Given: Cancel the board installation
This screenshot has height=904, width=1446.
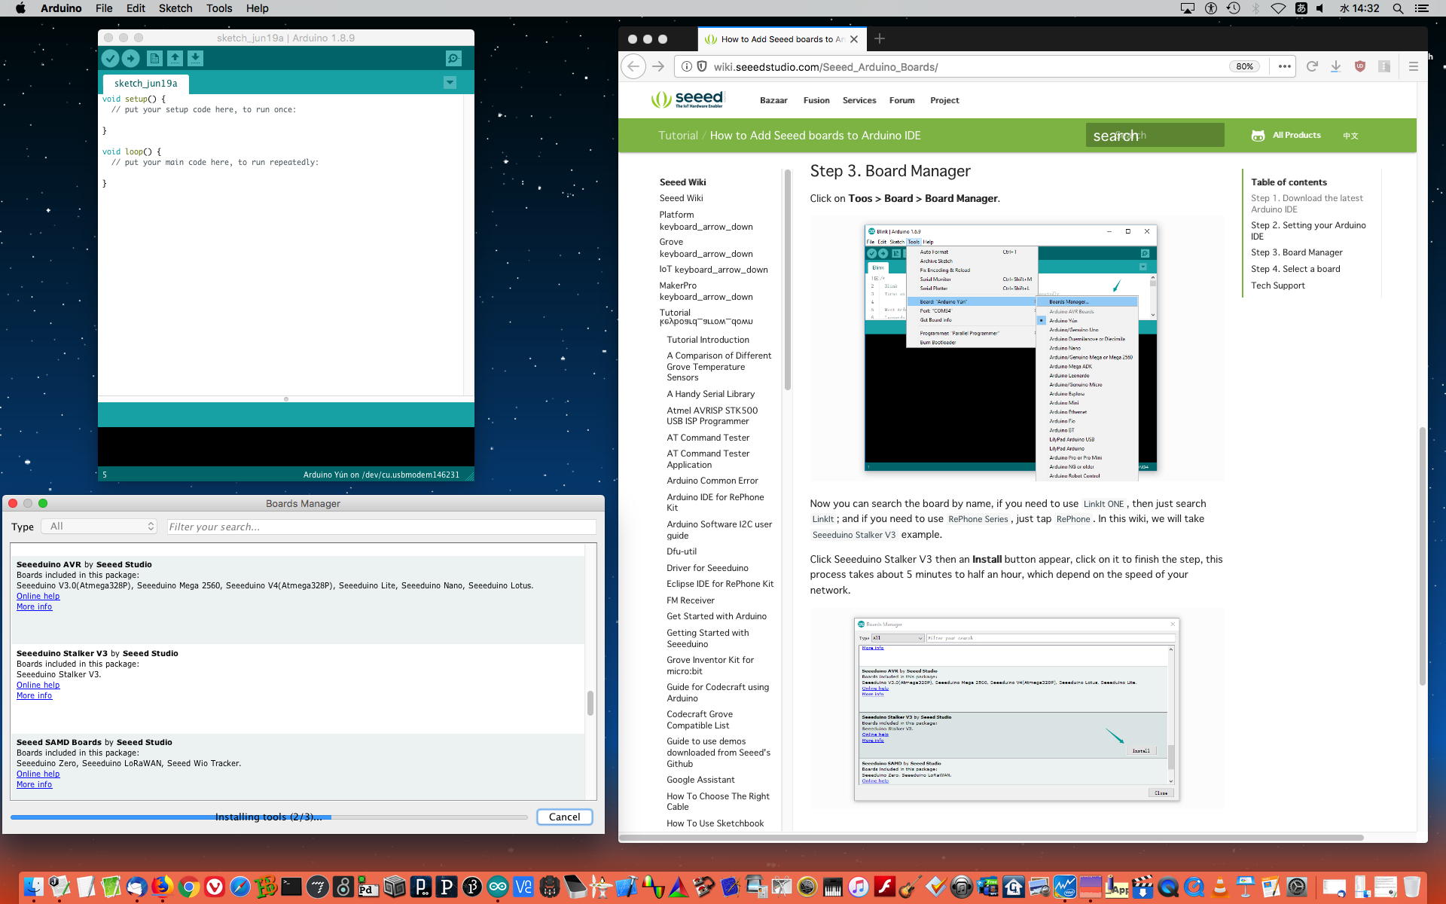Looking at the screenshot, I should click(x=564, y=817).
